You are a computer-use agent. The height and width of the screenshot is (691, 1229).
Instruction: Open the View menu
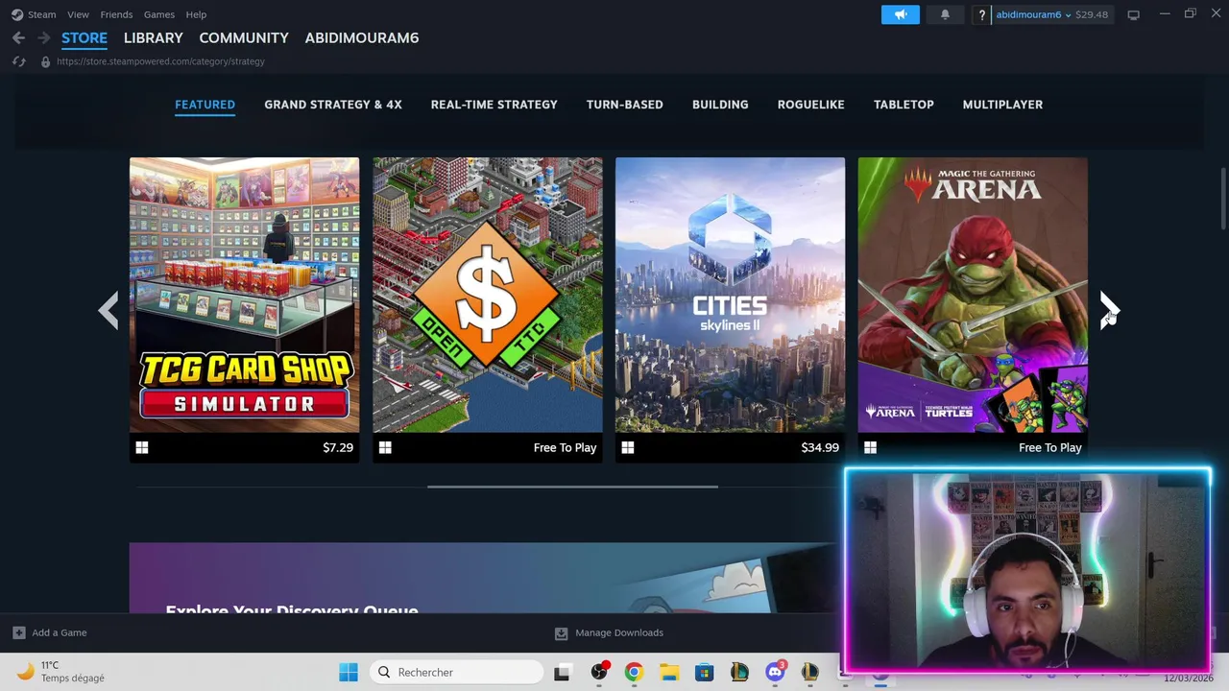tap(78, 14)
